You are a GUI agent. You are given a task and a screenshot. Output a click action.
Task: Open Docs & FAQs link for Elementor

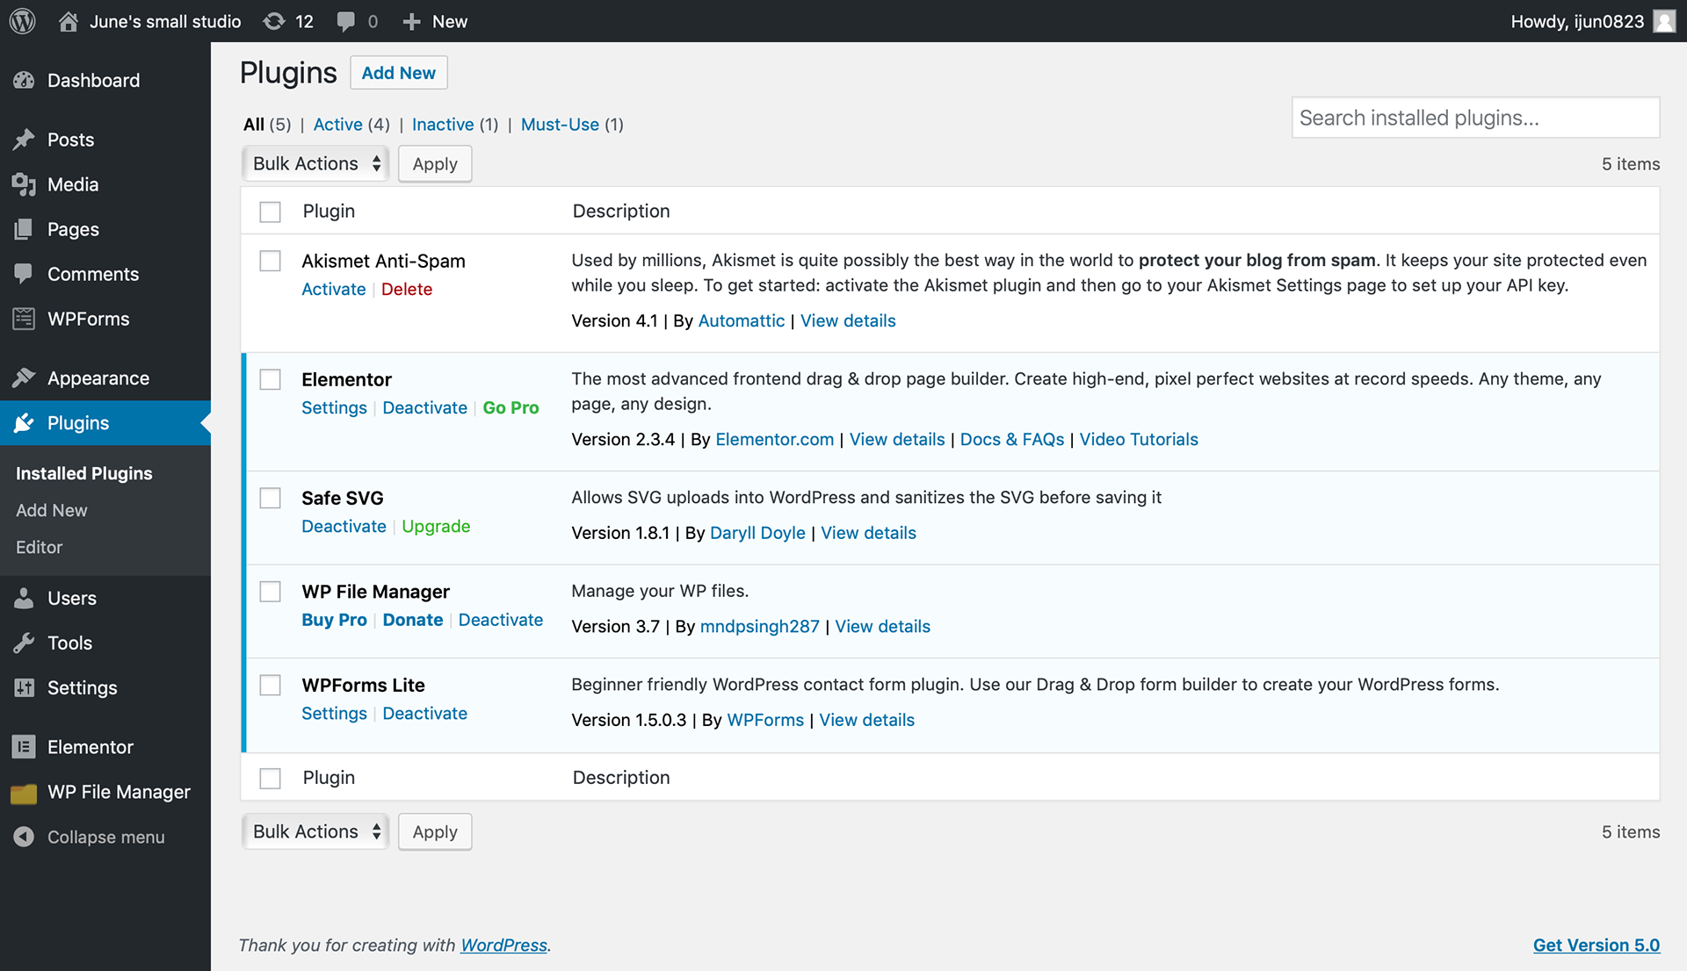click(1012, 440)
